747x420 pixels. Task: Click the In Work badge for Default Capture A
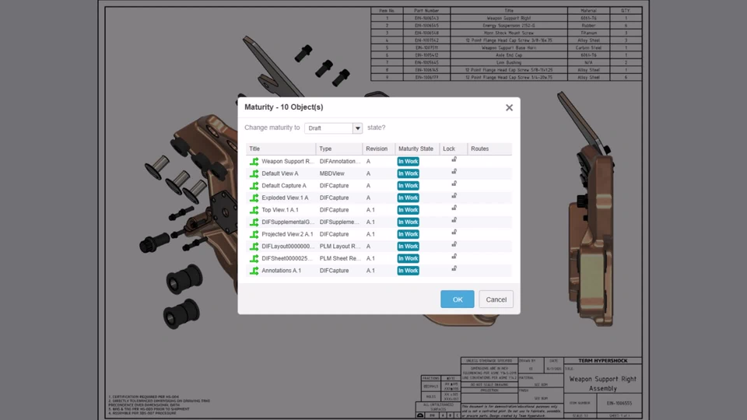[409, 186]
